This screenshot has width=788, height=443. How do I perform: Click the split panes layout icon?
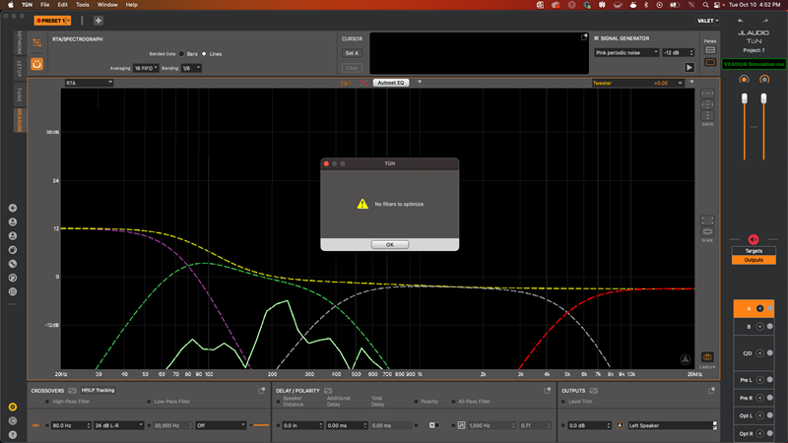[x=710, y=50]
